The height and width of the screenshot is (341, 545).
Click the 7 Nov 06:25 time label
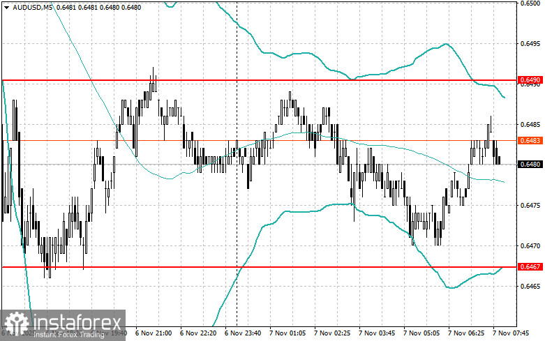(466, 333)
